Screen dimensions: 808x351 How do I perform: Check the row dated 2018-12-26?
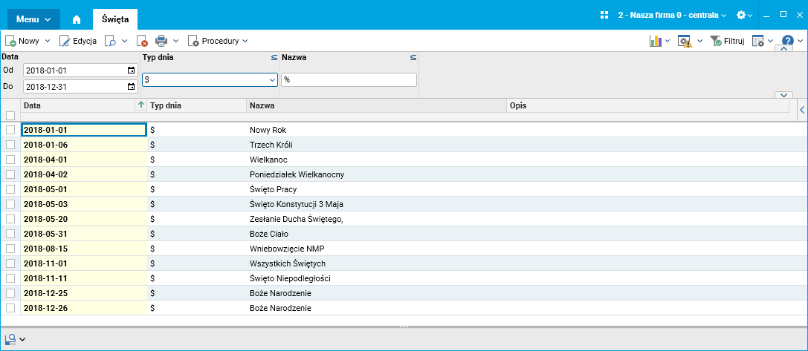coord(10,308)
